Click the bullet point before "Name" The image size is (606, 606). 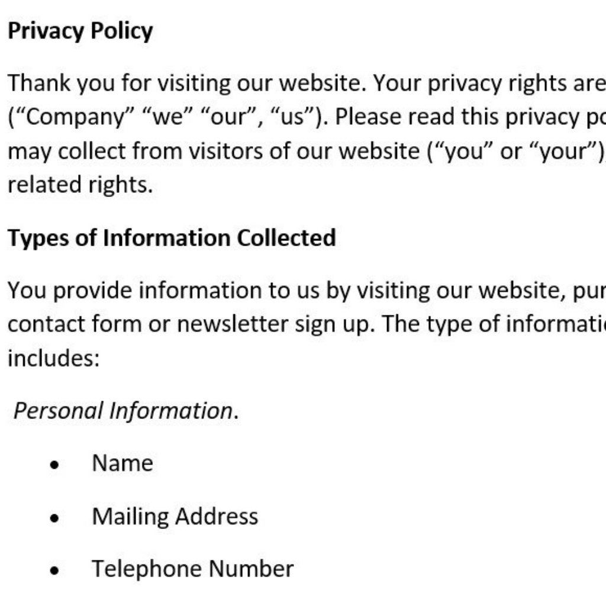coord(55,465)
